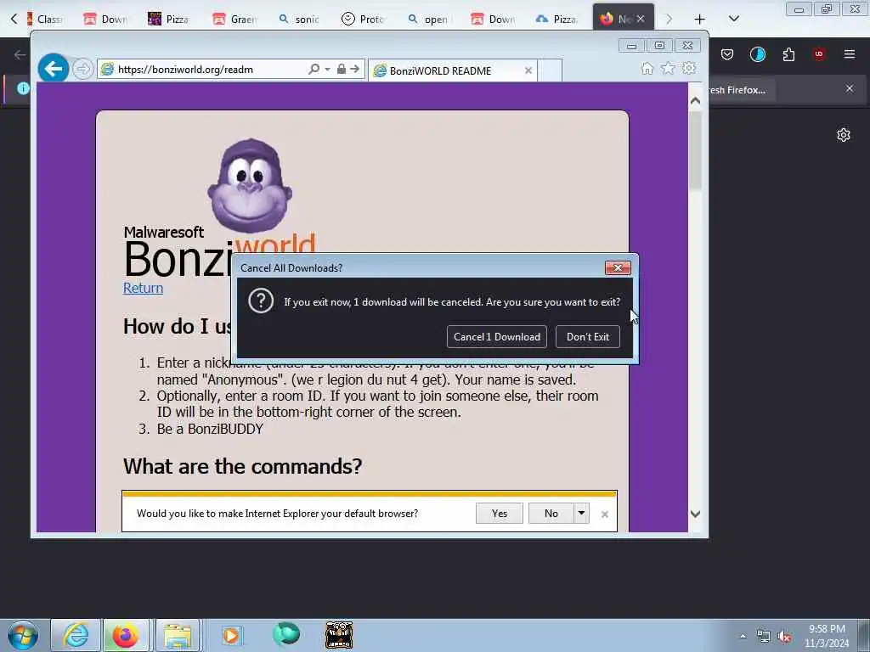Image resolution: width=870 pixels, height=652 pixels.
Task: Show hidden system tray icons
Action: pyautogui.click(x=743, y=637)
